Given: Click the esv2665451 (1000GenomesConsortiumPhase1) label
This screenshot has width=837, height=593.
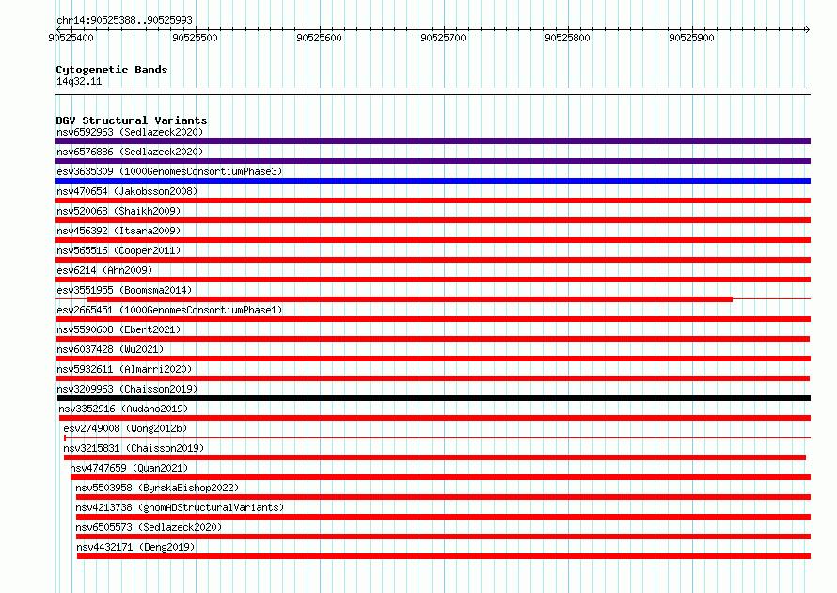Looking at the screenshot, I should [x=169, y=310].
